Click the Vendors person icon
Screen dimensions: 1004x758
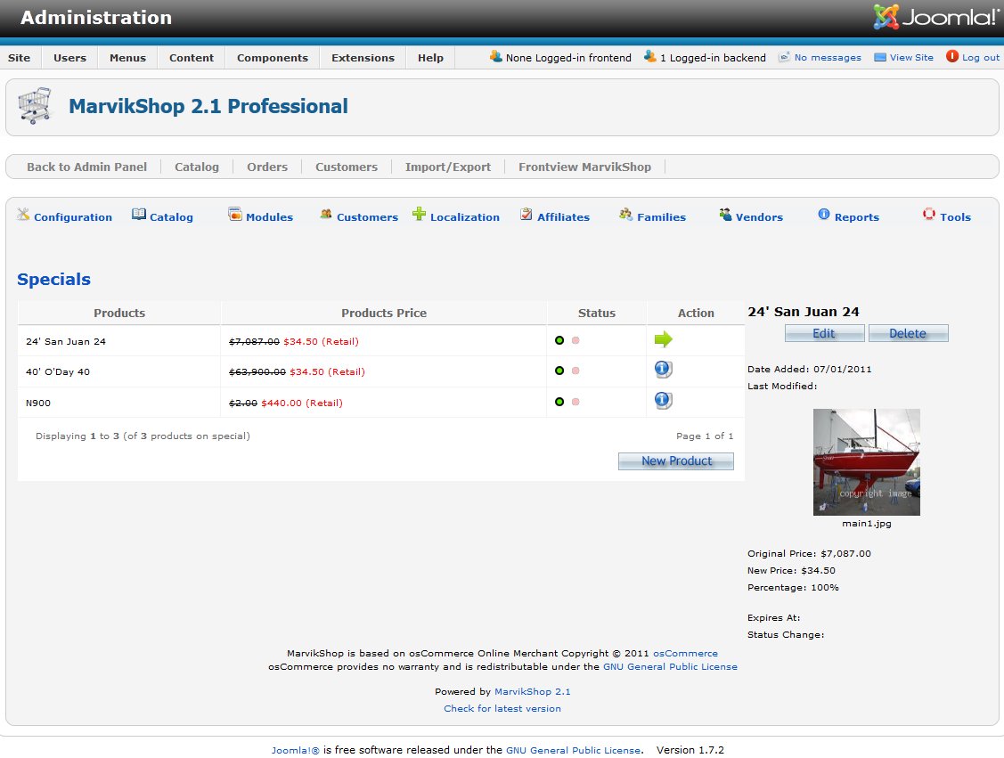(x=725, y=215)
